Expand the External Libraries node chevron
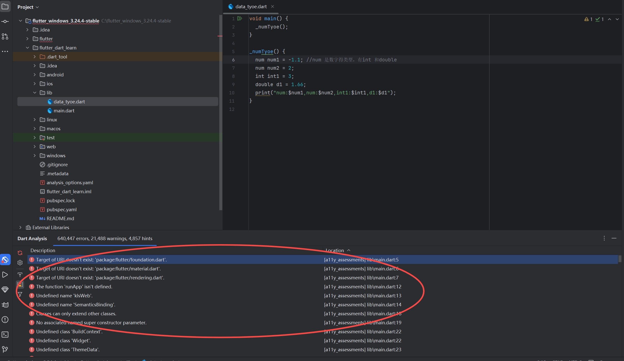The height and width of the screenshot is (361, 624). pyautogui.click(x=20, y=227)
